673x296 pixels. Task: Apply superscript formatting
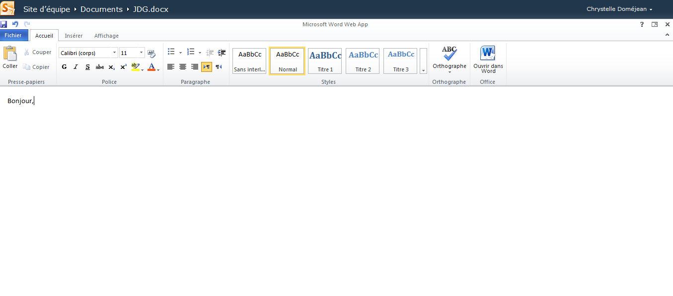point(124,67)
